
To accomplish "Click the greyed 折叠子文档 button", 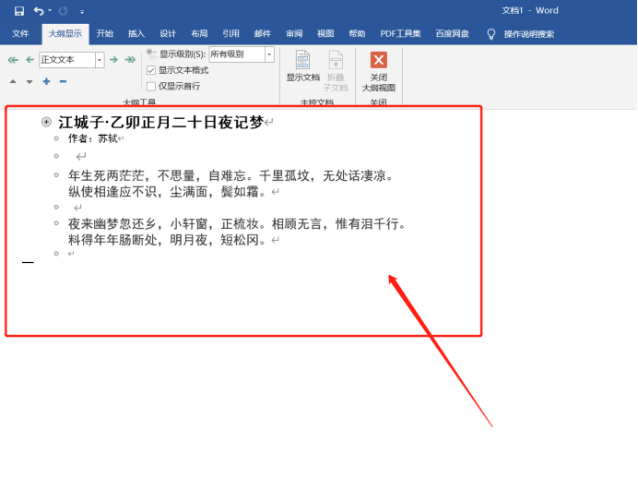I will pos(336,71).
